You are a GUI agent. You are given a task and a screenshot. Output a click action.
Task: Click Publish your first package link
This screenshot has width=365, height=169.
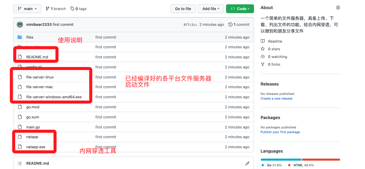[x=280, y=132]
